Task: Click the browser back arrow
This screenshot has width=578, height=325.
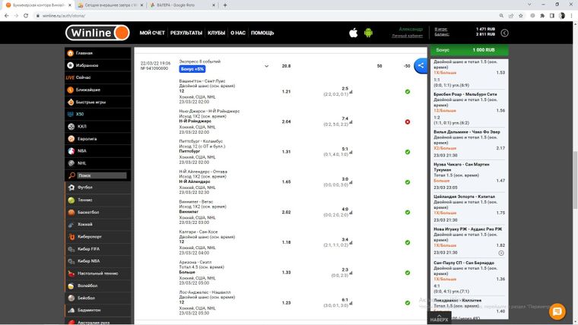Action: [x=6, y=16]
